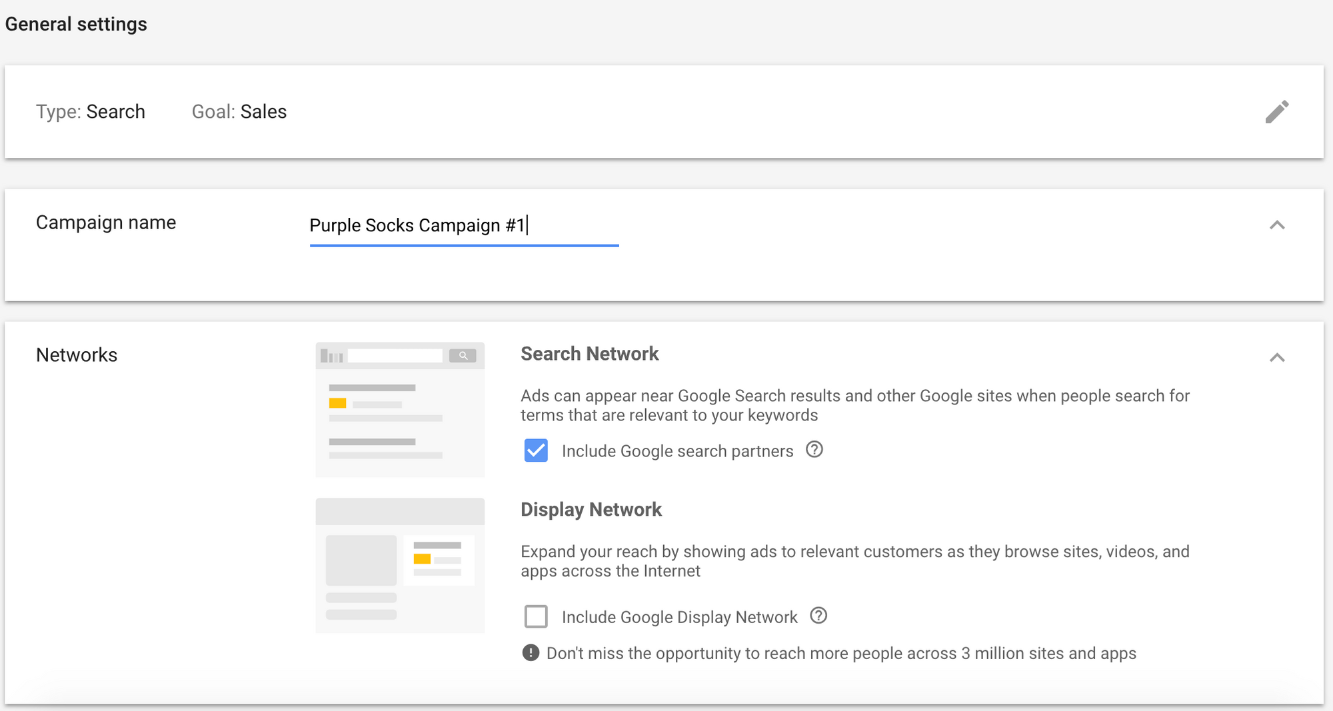Click the Search Network heading

point(589,354)
